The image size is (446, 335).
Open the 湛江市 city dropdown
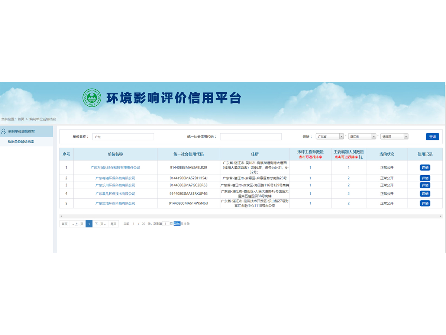[x=362, y=137]
